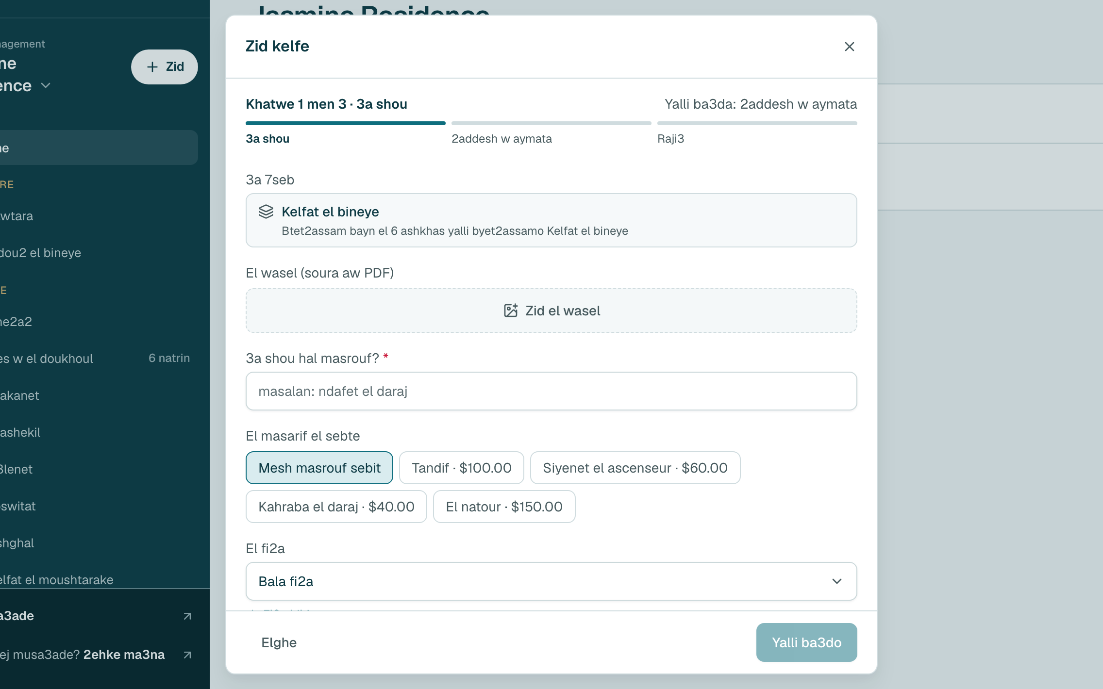Click the image upload icon beside Zid el wasel
Viewport: 1103px width, 689px height.
[x=511, y=311]
